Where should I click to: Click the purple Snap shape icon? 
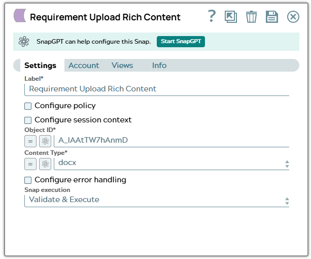(20, 15)
